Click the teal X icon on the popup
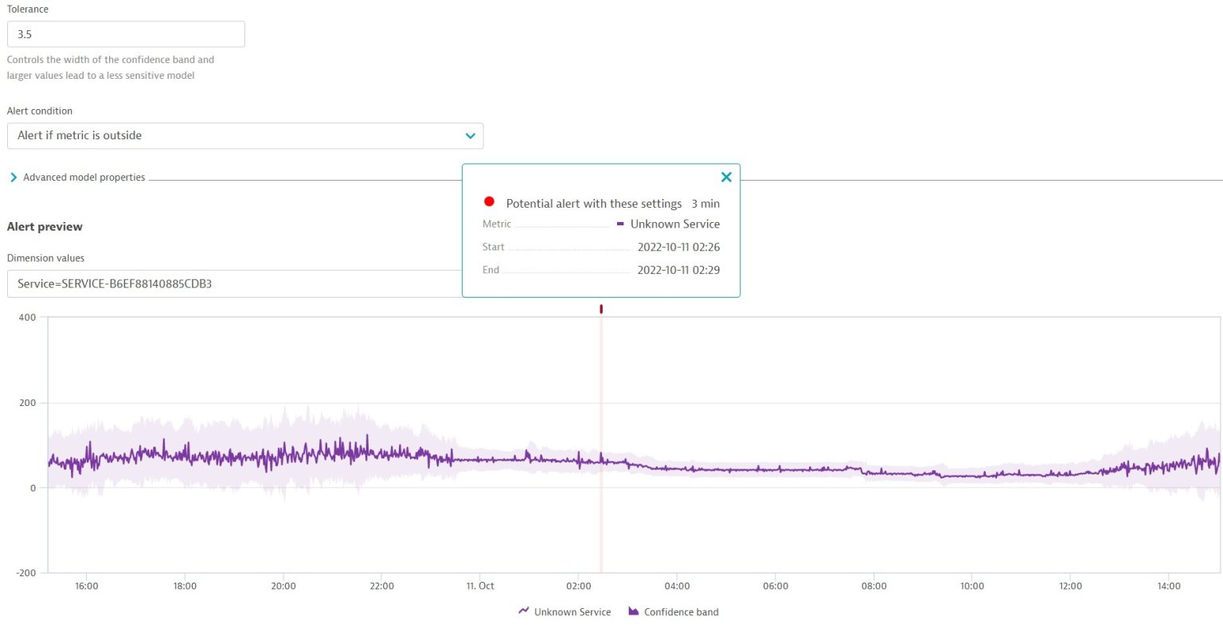The image size is (1223, 628). click(725, 177)
